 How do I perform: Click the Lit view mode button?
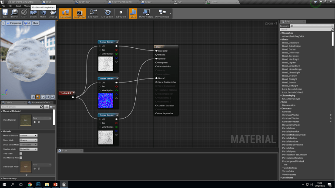pyautogui.click(x=27, y=23)
